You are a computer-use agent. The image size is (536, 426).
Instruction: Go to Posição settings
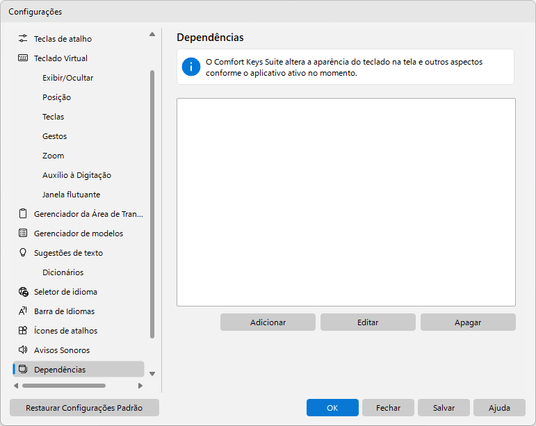click(57, 97)
